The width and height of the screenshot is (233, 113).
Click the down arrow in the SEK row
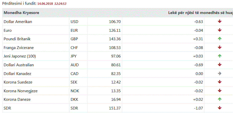pos(220,82)
